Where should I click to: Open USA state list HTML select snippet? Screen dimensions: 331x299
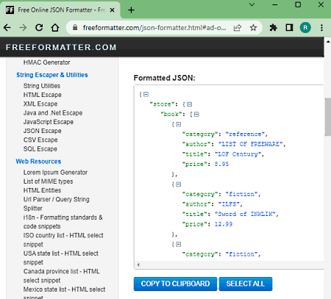tap(61, 258)
